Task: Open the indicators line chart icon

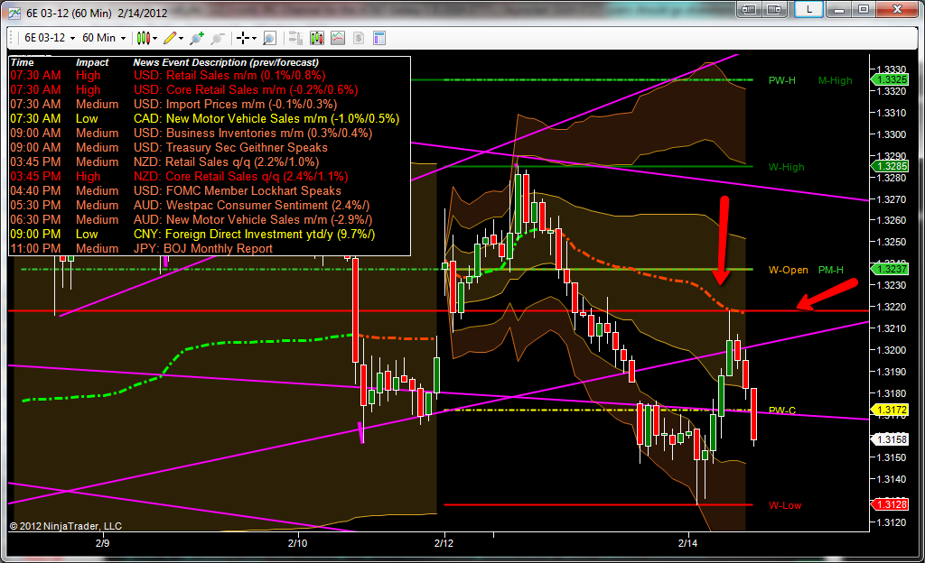Action: coord(338,38)
